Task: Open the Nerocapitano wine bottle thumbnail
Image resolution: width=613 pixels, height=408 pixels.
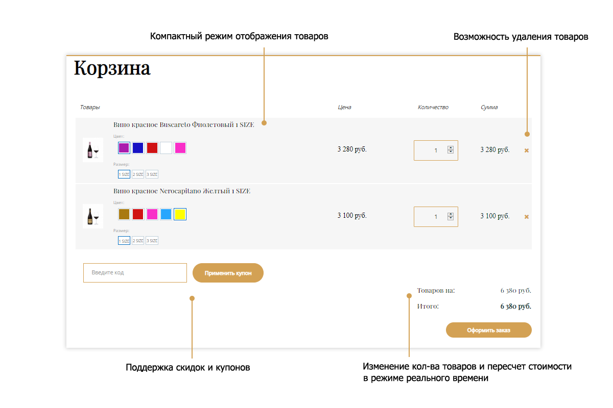Action: click(x=93, y=216)
